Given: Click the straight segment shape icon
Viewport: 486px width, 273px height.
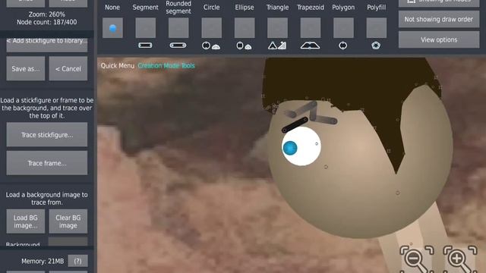Looking at the screenshot, I should coord(145,45).
